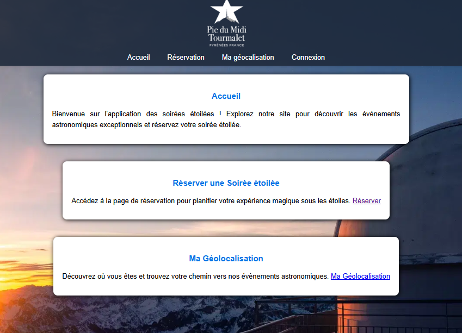Click the PYRÉNÉES FRANCE tagline under the logo
This screenshot has height=333, width=462.
(x=226, y=45)
